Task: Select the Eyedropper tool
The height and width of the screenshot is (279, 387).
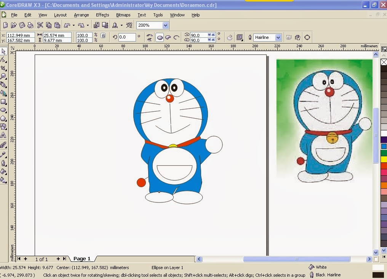Action: click(x=3, y=155)
